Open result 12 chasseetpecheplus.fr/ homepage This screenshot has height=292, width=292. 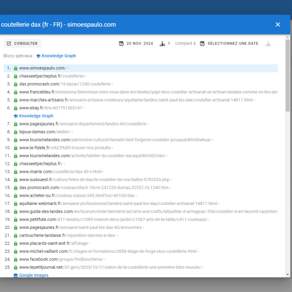tap(41, 164)
